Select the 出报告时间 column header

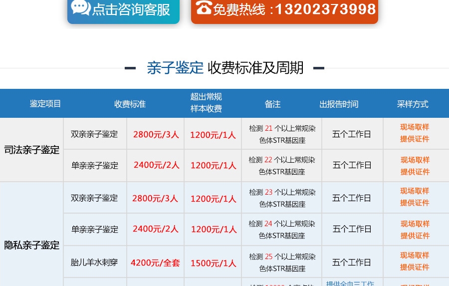(339, 104)
